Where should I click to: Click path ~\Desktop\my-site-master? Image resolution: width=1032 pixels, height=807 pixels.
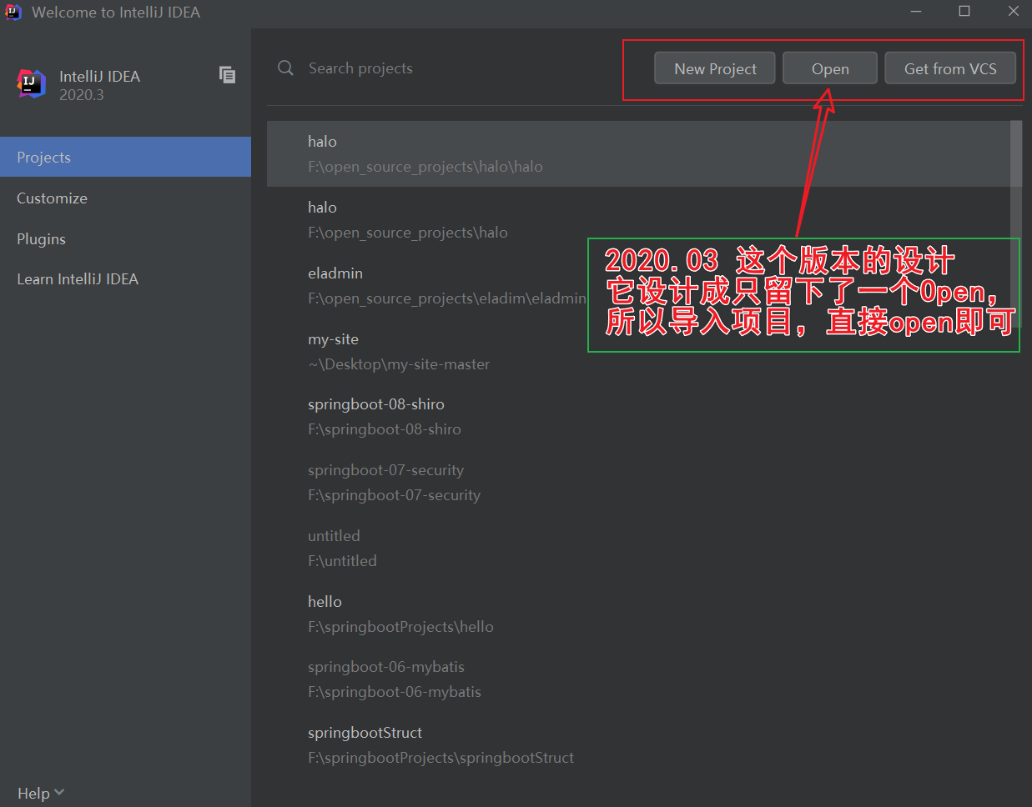pyautogui.click(x=399, y=364)
